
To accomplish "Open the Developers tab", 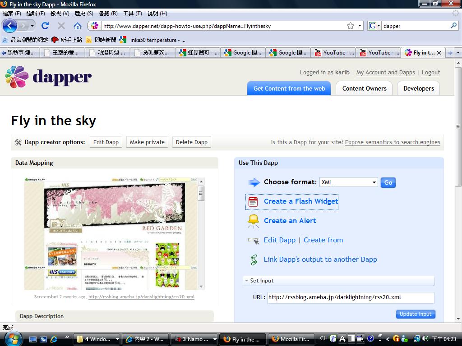I will [418, 88].
